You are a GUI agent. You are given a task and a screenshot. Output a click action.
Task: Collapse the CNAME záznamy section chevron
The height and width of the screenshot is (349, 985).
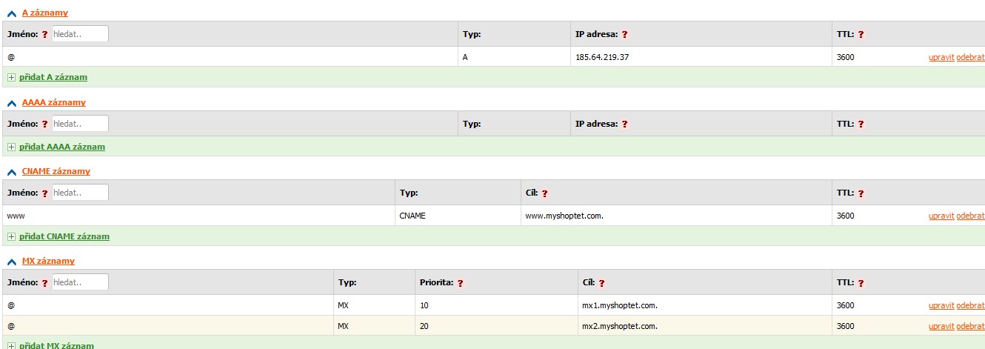11,172
